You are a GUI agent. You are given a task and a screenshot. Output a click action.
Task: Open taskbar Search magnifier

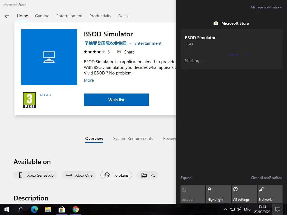pos(20,209)
